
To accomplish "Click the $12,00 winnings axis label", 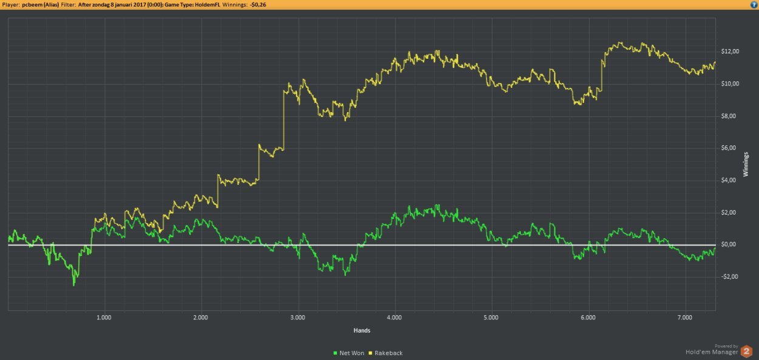I will pos(729,52).
